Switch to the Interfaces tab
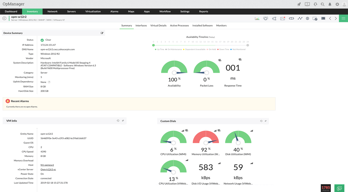This screenshot has height=192, width=348. tap(141, 26)
